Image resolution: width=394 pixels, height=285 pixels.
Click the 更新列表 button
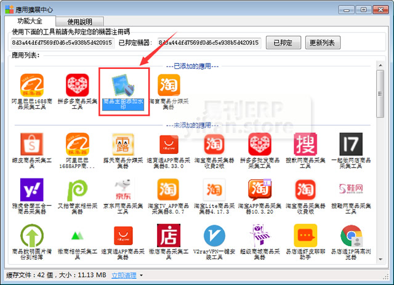[x=323, y=42]
